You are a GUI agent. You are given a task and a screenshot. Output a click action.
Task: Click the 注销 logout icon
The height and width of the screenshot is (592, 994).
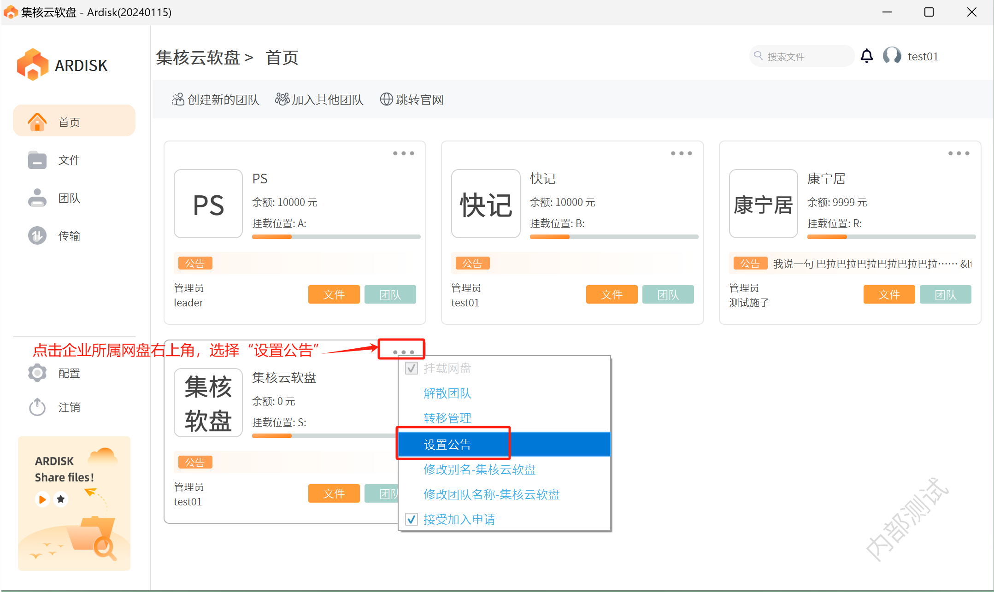(37, 407)
